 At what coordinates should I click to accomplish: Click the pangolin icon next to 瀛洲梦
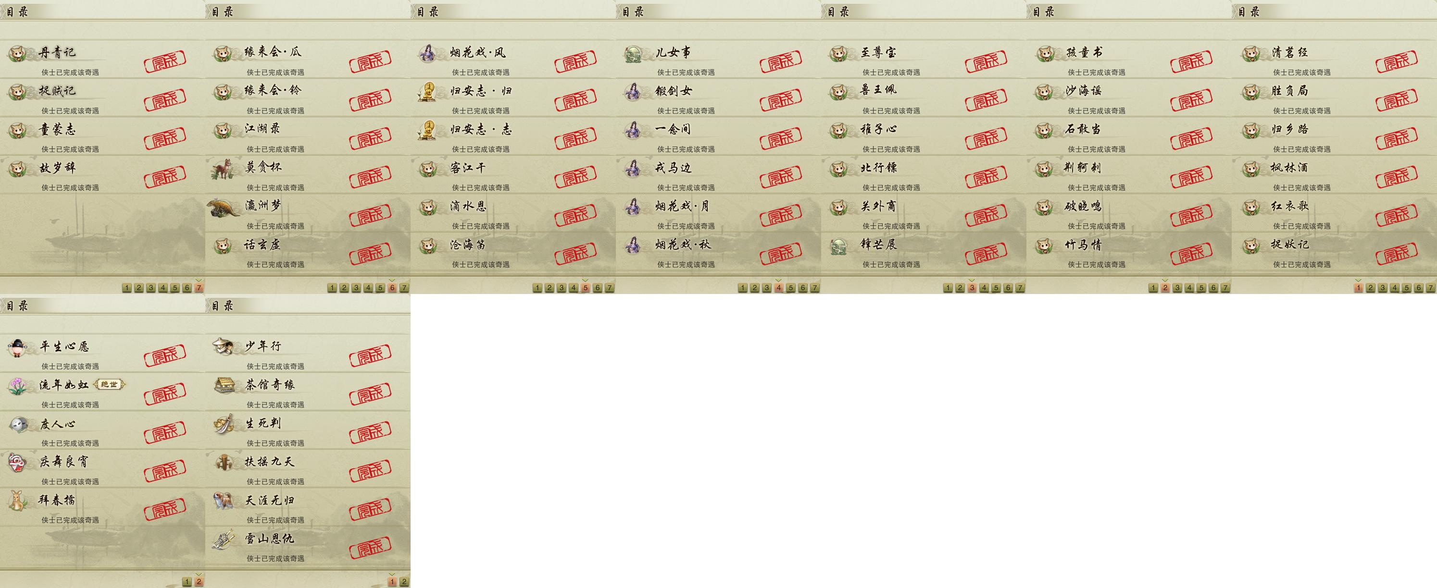tap(224, 208)
